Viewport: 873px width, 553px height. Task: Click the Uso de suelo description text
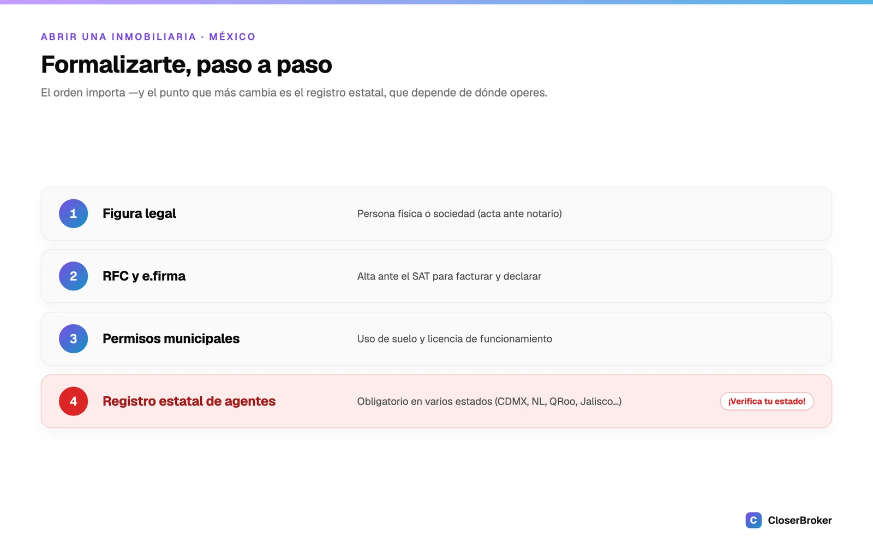tap(455, 339)
